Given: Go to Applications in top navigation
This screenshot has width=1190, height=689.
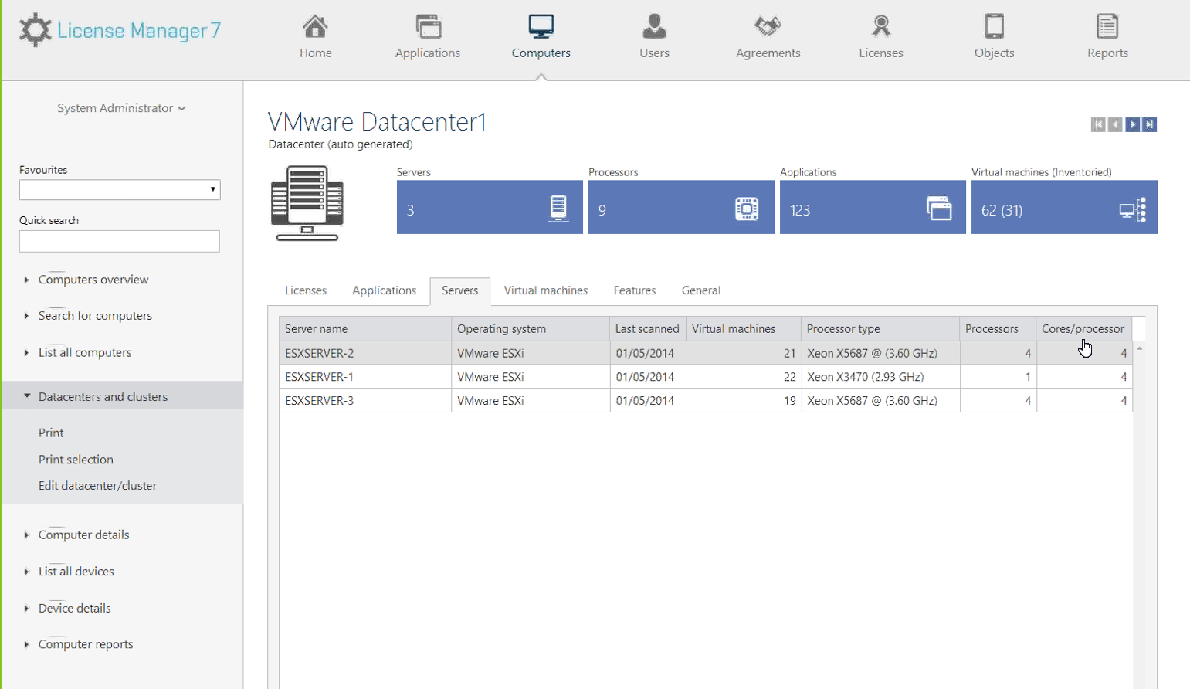Looking at the screenshot, I should 427,36.
